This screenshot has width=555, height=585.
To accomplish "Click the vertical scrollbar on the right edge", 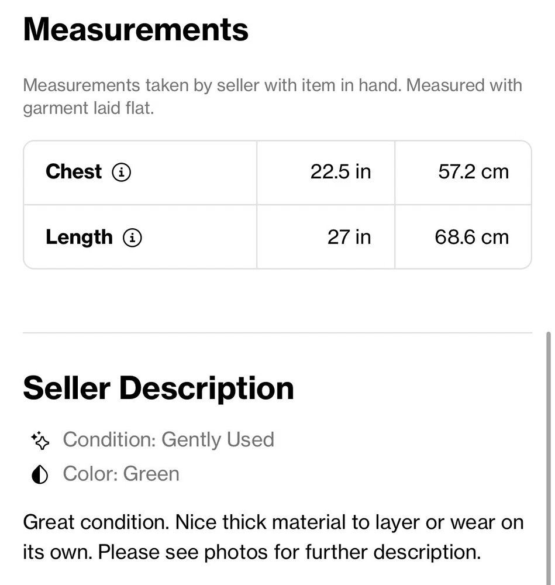I will coord(549,456).
